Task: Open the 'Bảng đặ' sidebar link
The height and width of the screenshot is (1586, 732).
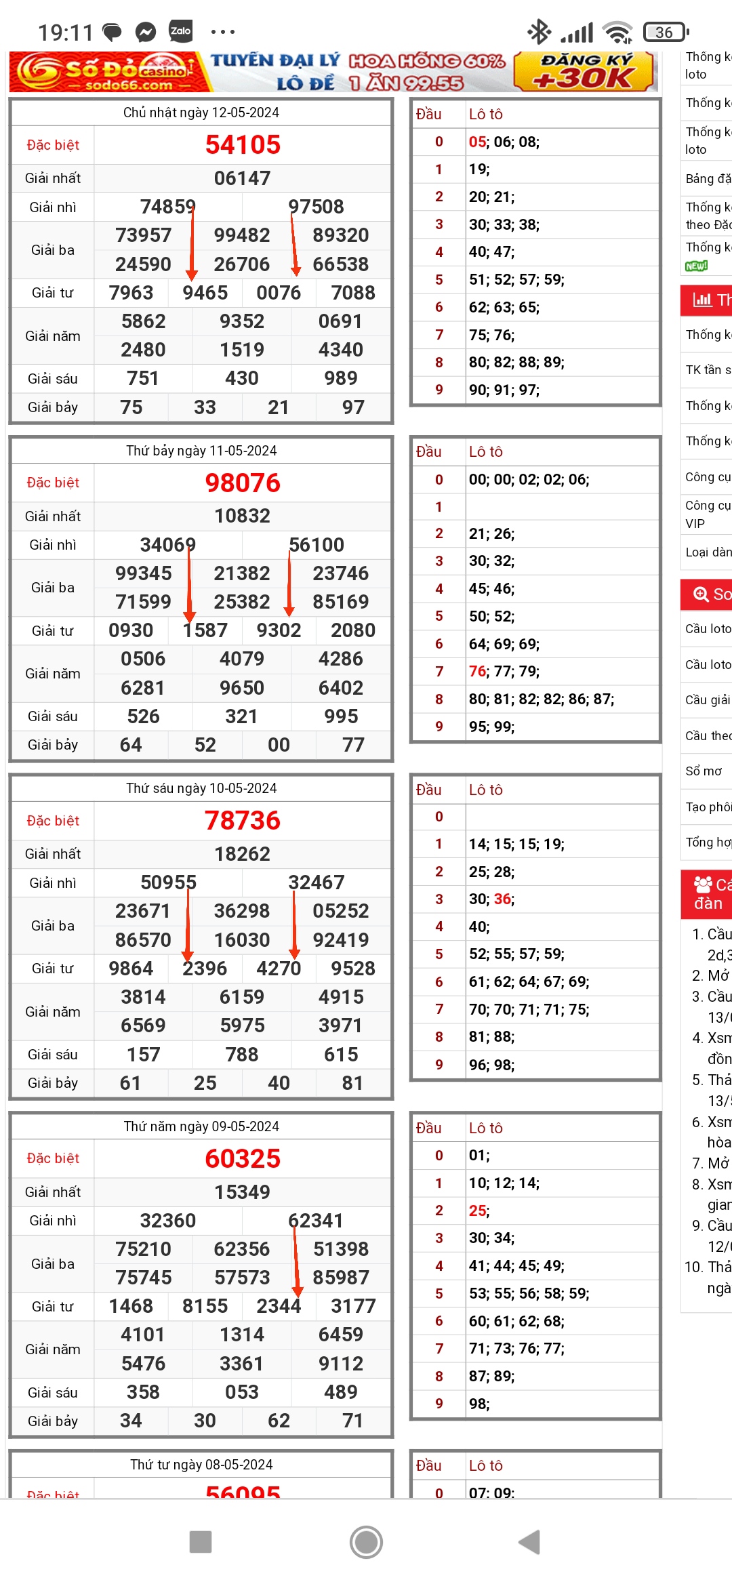Action: 708,178
